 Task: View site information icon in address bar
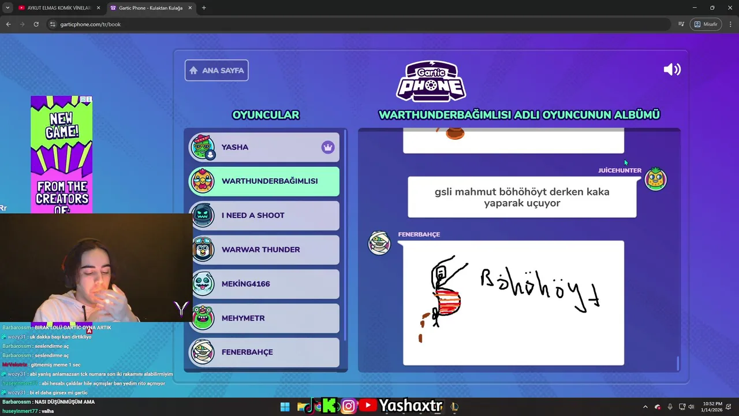pyautogui.click(x=53, y=24)
